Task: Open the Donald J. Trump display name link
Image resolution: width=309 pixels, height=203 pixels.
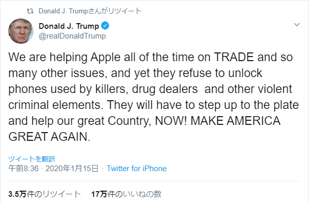Action: (69, 26)
